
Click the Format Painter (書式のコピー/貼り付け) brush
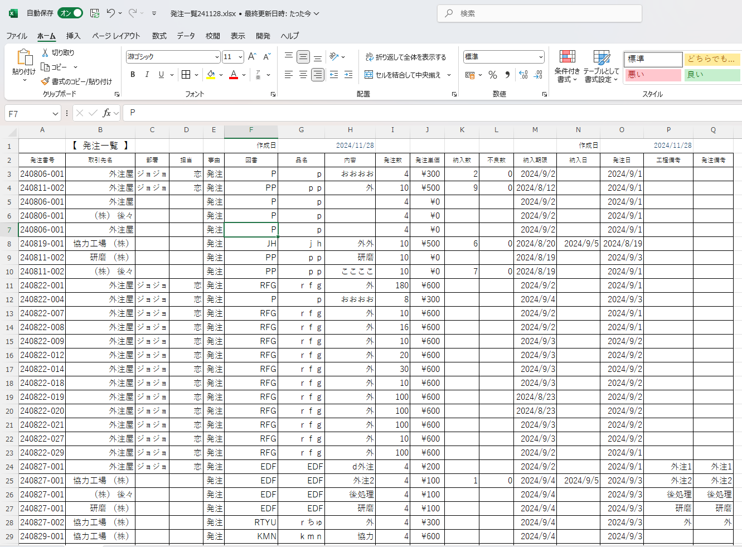coord(45,81)
